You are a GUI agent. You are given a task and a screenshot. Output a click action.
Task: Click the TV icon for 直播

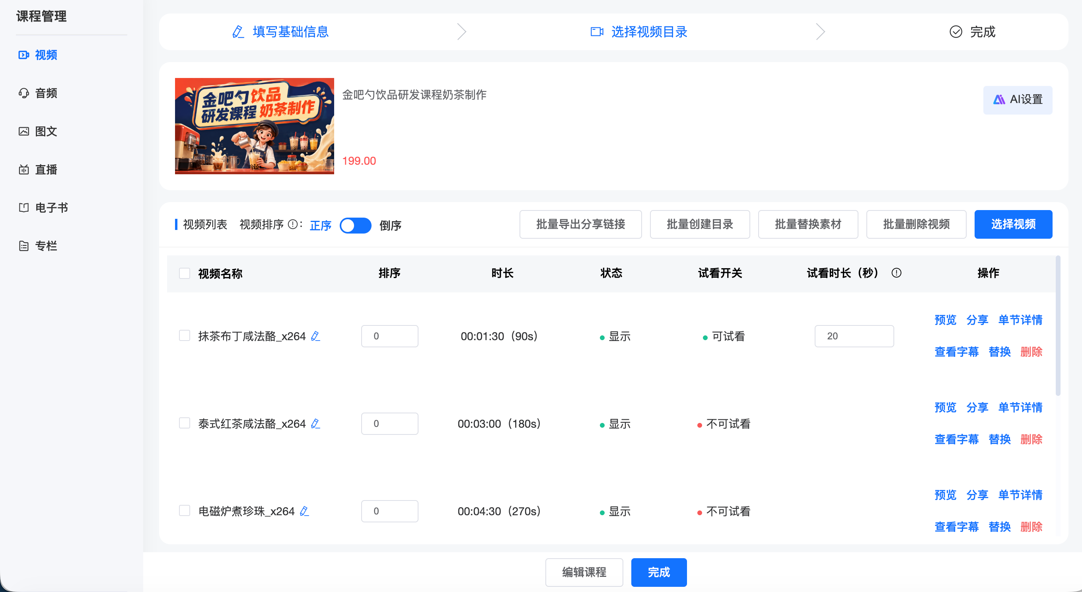point(23,169)
